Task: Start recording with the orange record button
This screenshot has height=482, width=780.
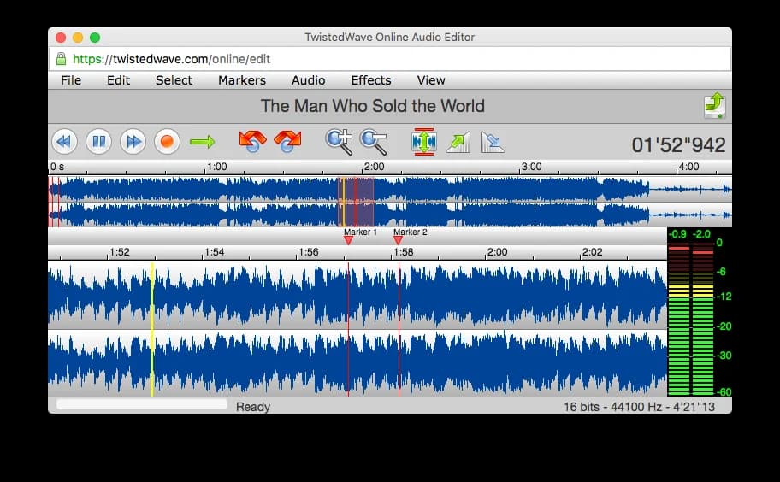Action: (x=167, y=142)
